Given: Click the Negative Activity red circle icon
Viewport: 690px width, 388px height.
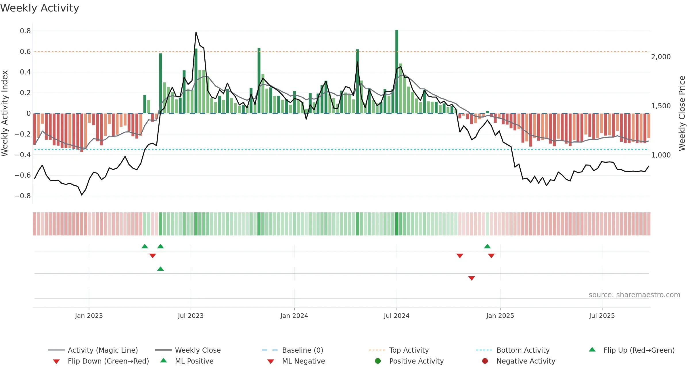Looking at the screenshot, I should click(485, 361).
